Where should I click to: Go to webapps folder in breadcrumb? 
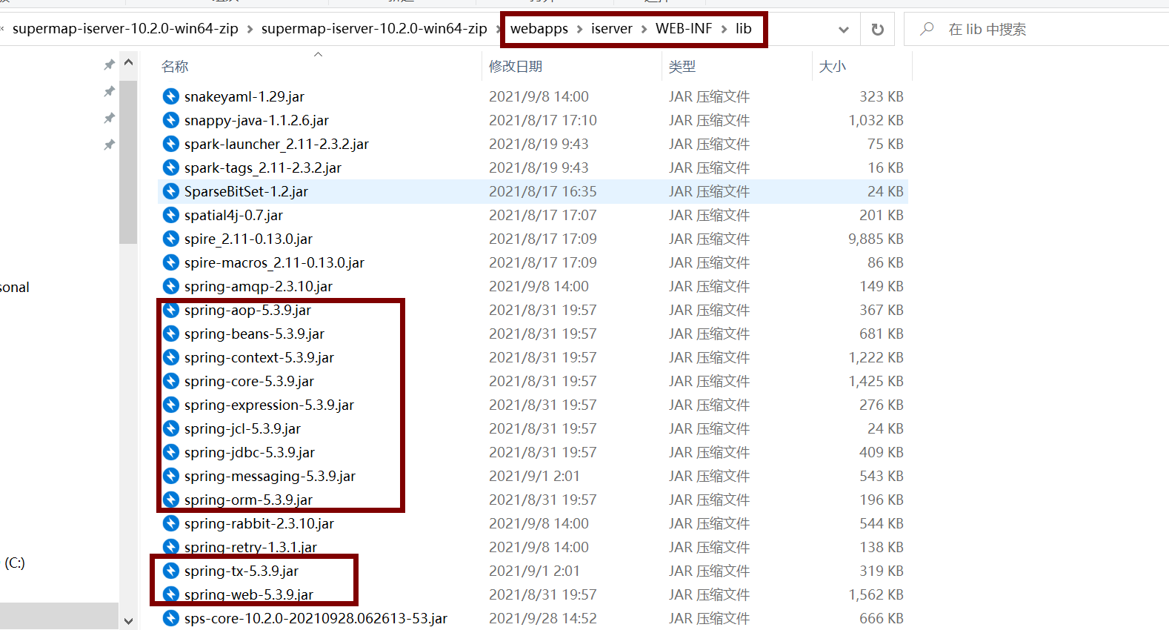(x=539, y=28)
